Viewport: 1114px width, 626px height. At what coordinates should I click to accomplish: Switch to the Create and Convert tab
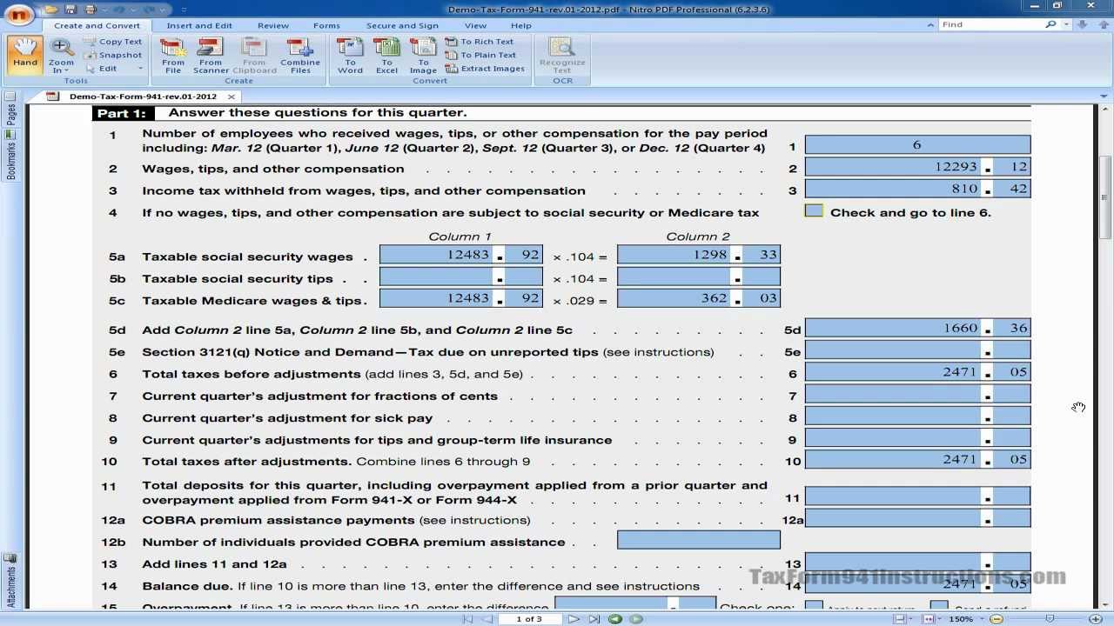pos(97,25)
